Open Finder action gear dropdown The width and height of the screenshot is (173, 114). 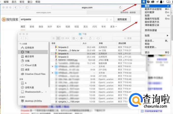tap(82, 38)
